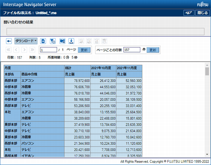The width and height of the screenshot is (211, 165).
Task: Click the folder save icon
Action: [x=62, y=41]
